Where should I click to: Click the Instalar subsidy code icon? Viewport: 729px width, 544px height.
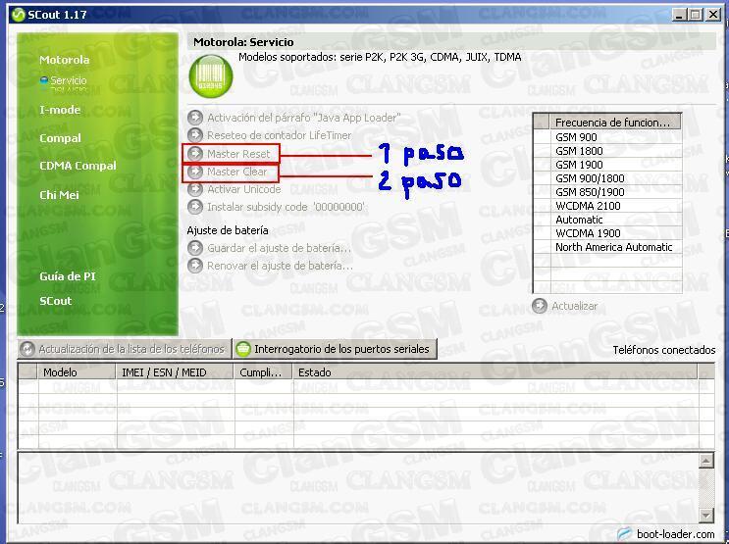pyautogui.click(x=195, y=207)
